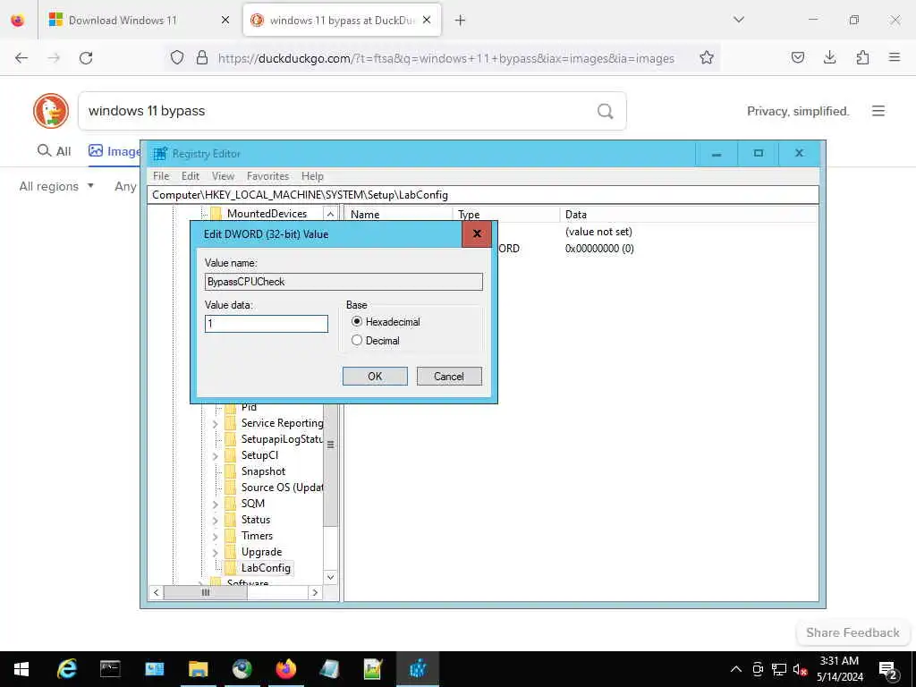Select the SetupapiLogStatus key
Image resolution: width=916 pixels, height=687 pixels.
tap(282, 439)
